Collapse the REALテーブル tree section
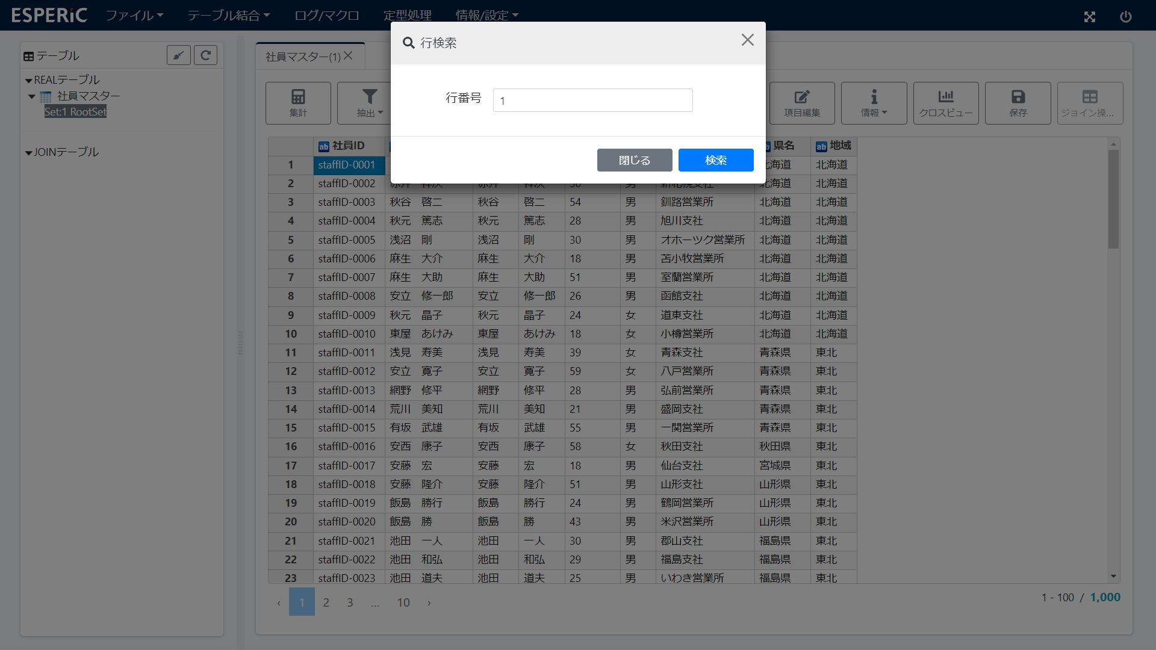Image resolution: width=1156 pixels, height=650 pixels. (28, 79)
